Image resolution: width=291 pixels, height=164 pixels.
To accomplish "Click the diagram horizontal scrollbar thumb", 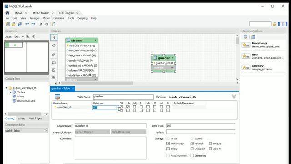I will point(97,83).
